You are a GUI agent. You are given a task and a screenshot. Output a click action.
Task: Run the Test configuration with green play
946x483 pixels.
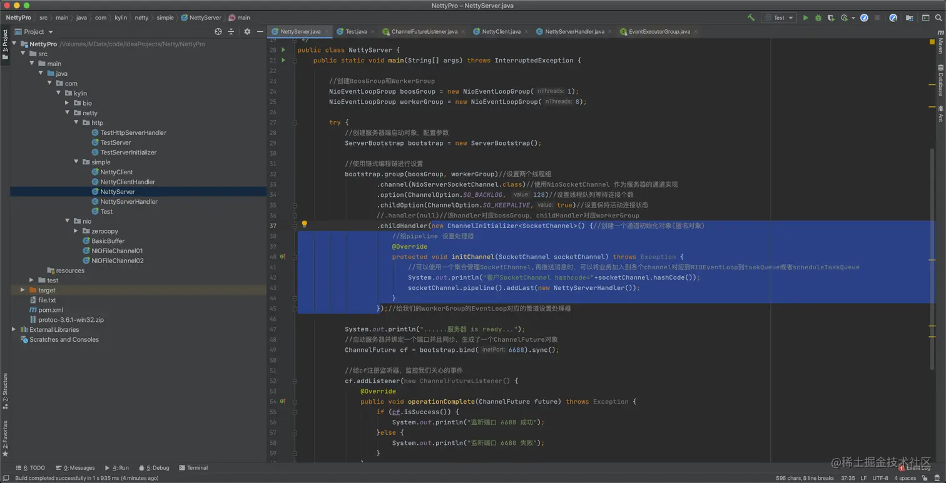click(x=805, y=17)
